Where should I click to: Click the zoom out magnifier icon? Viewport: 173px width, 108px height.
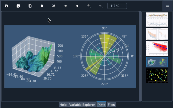click(x=101, y=6)
